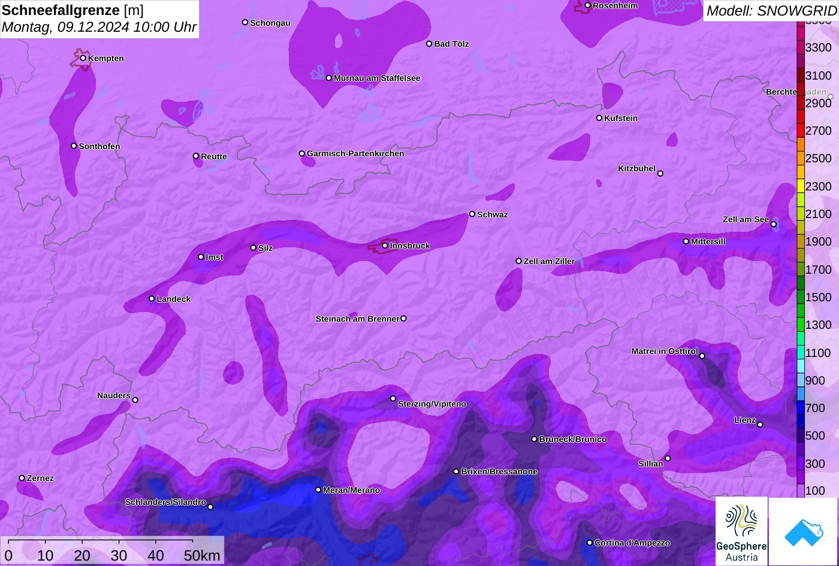This screenshot has width=839, height=566.
Task: Click the red 2700 legend color
Action: pyautogui.click(x=801, y=131)
